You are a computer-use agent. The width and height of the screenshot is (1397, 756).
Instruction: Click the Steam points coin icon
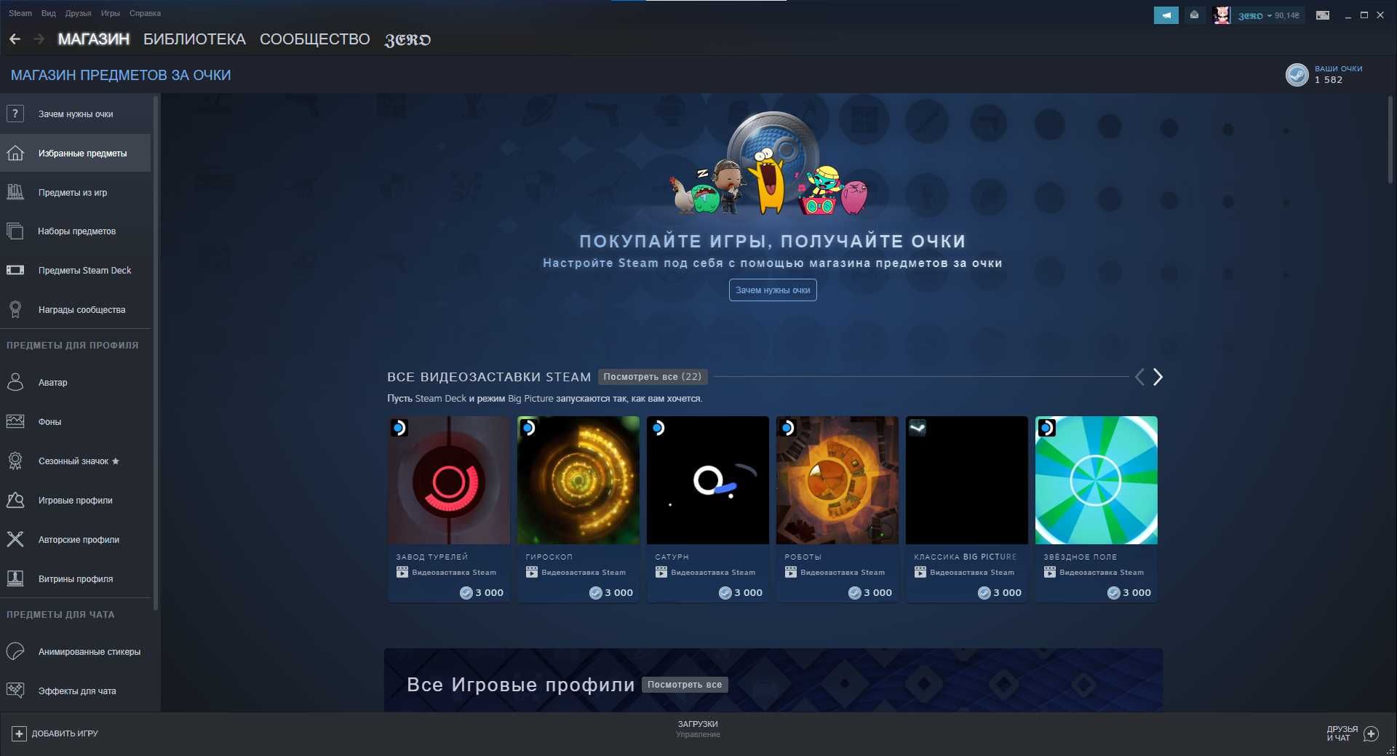coord(1297,74)
